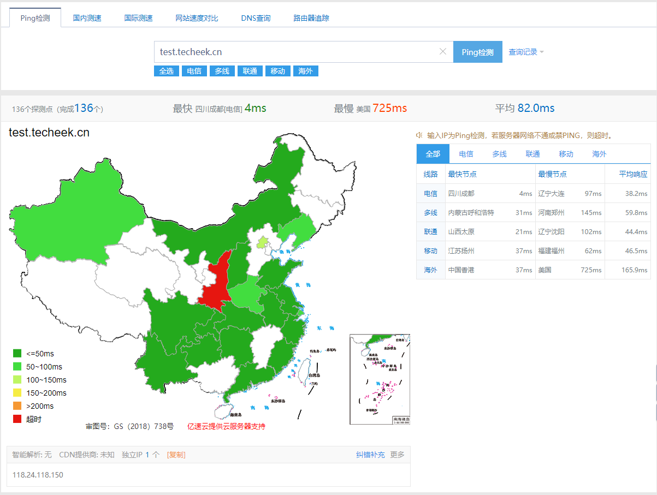Click the green <=50ms legend swatch
This screenshot has width=657, height=495.
click(x=17, y=354)
